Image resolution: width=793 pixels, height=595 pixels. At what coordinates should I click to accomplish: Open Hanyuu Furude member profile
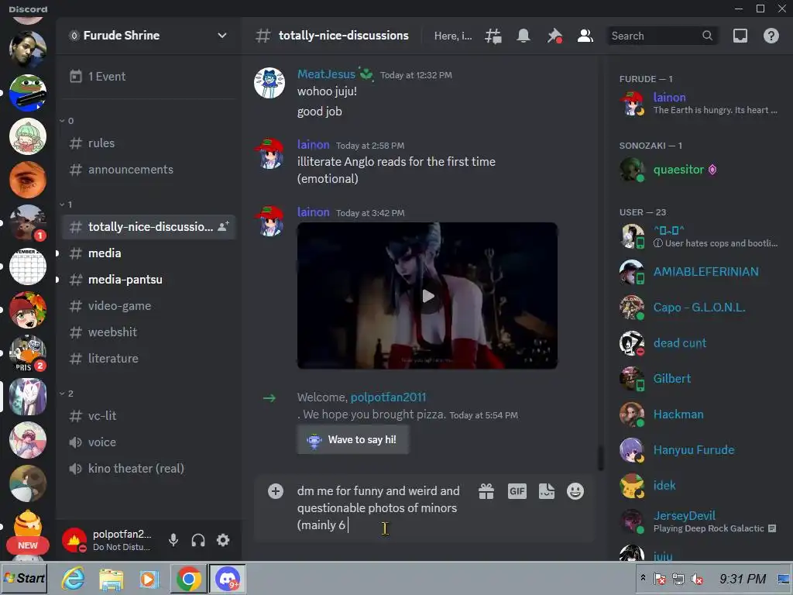(x=699, y=450)
